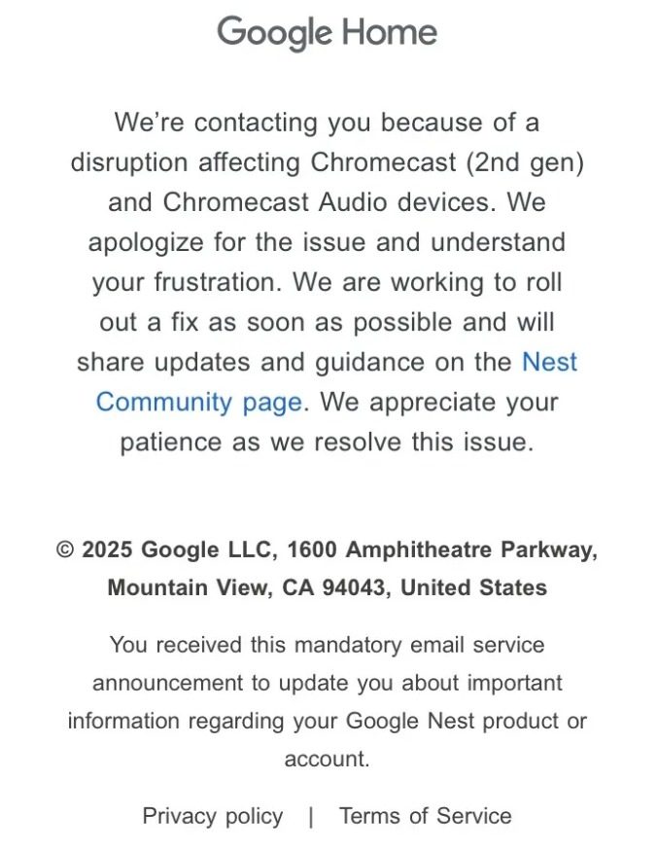Click the divider between Privacy and Terms
Image resolution: width=658 pixels, height=851 pixels.
pos(311,817)
